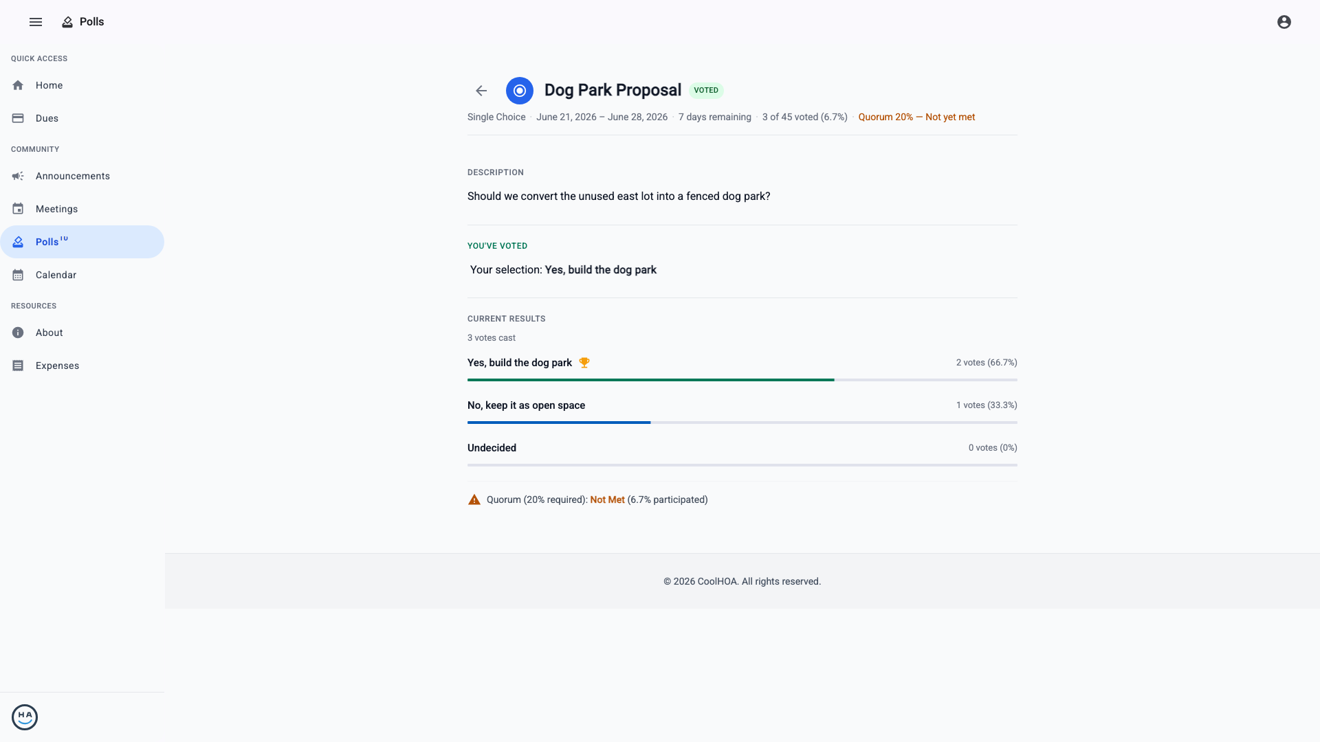Click 'Quorum 20% — Not yet met' text
Viewport: 1320px width, 742px height.
pyautogui.click(x=916, y=117)
